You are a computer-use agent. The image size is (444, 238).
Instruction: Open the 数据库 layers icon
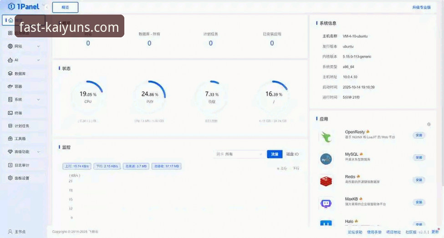pyautogui.click(x=10, y=74)
